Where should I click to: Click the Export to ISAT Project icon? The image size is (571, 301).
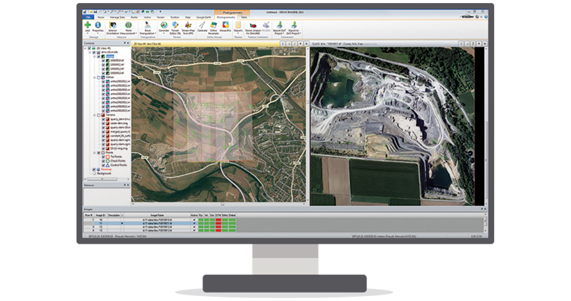click(294, 24)
